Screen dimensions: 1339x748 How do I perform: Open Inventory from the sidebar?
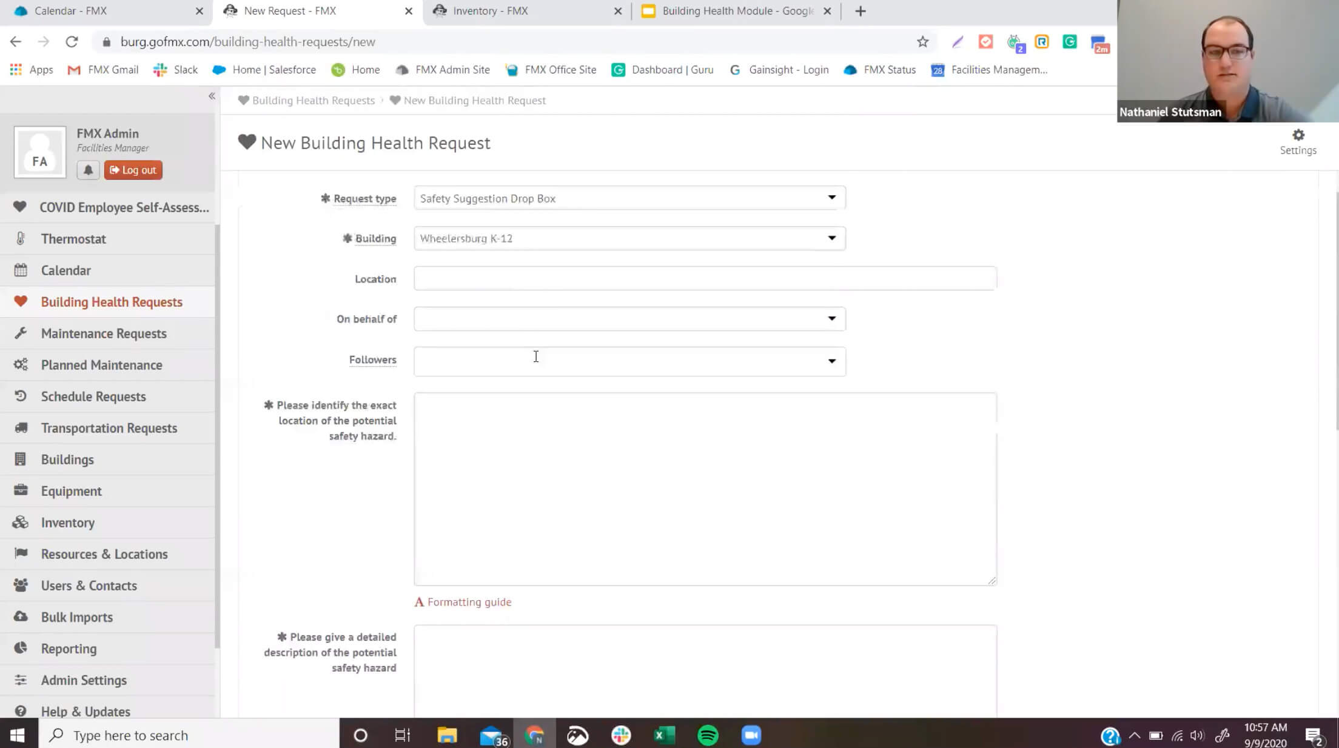pyautogui.click(x=67, y=523)
